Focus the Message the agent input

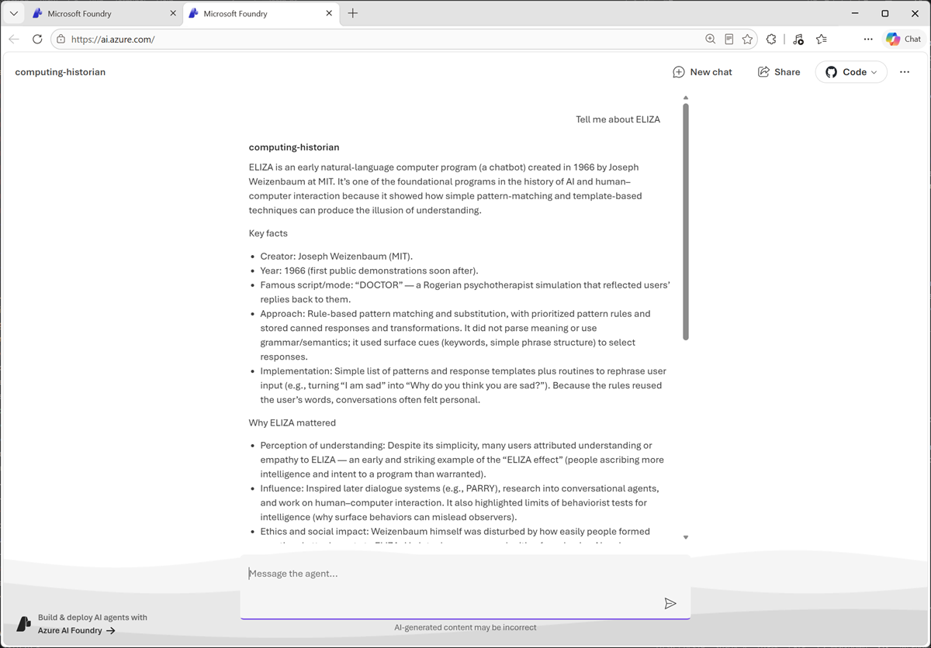465,587
